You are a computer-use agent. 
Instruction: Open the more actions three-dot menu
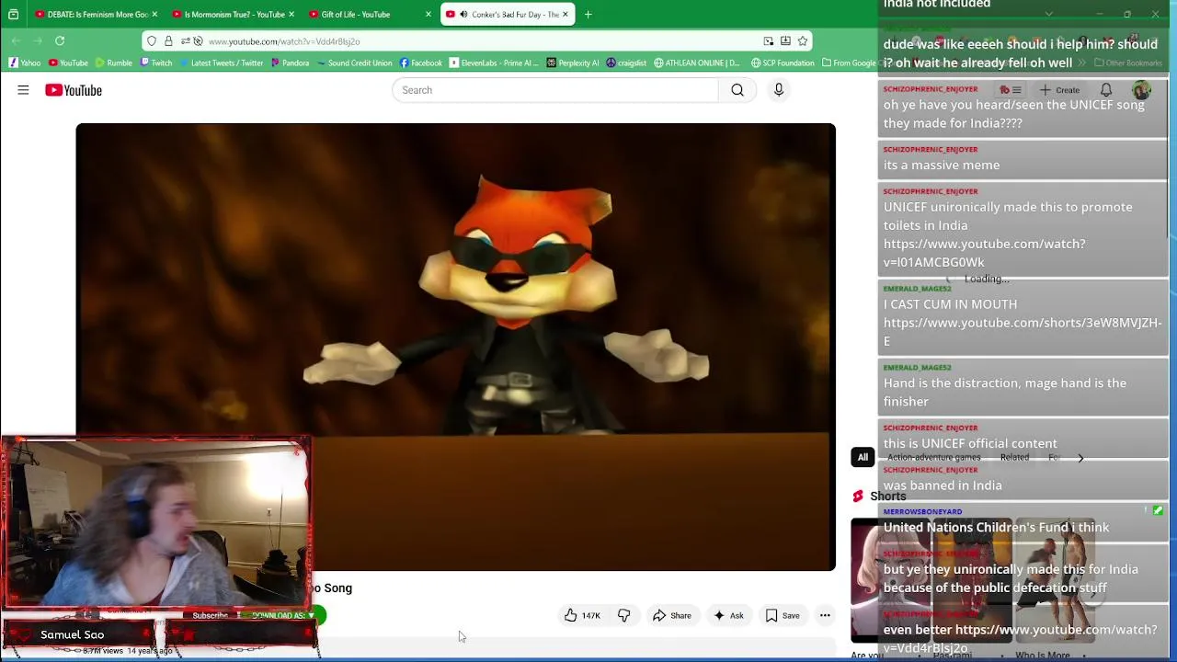pos(825,616)
